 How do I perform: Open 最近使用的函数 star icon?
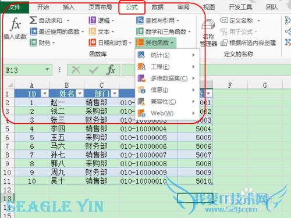pyautogui.click(x=33, y=31)
